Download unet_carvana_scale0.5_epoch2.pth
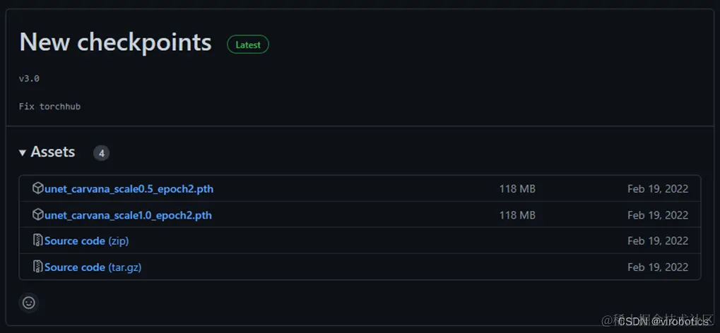 pyautogui.click(x=129, y=189)
